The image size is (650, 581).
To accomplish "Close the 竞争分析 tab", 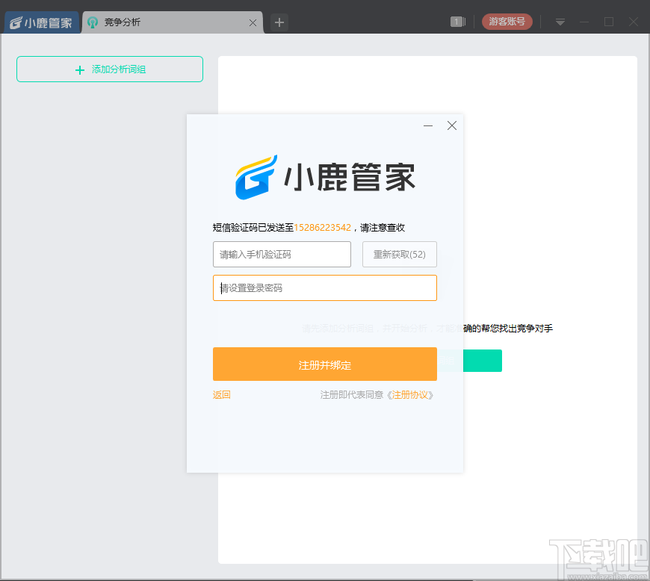I will click(253, 22).
